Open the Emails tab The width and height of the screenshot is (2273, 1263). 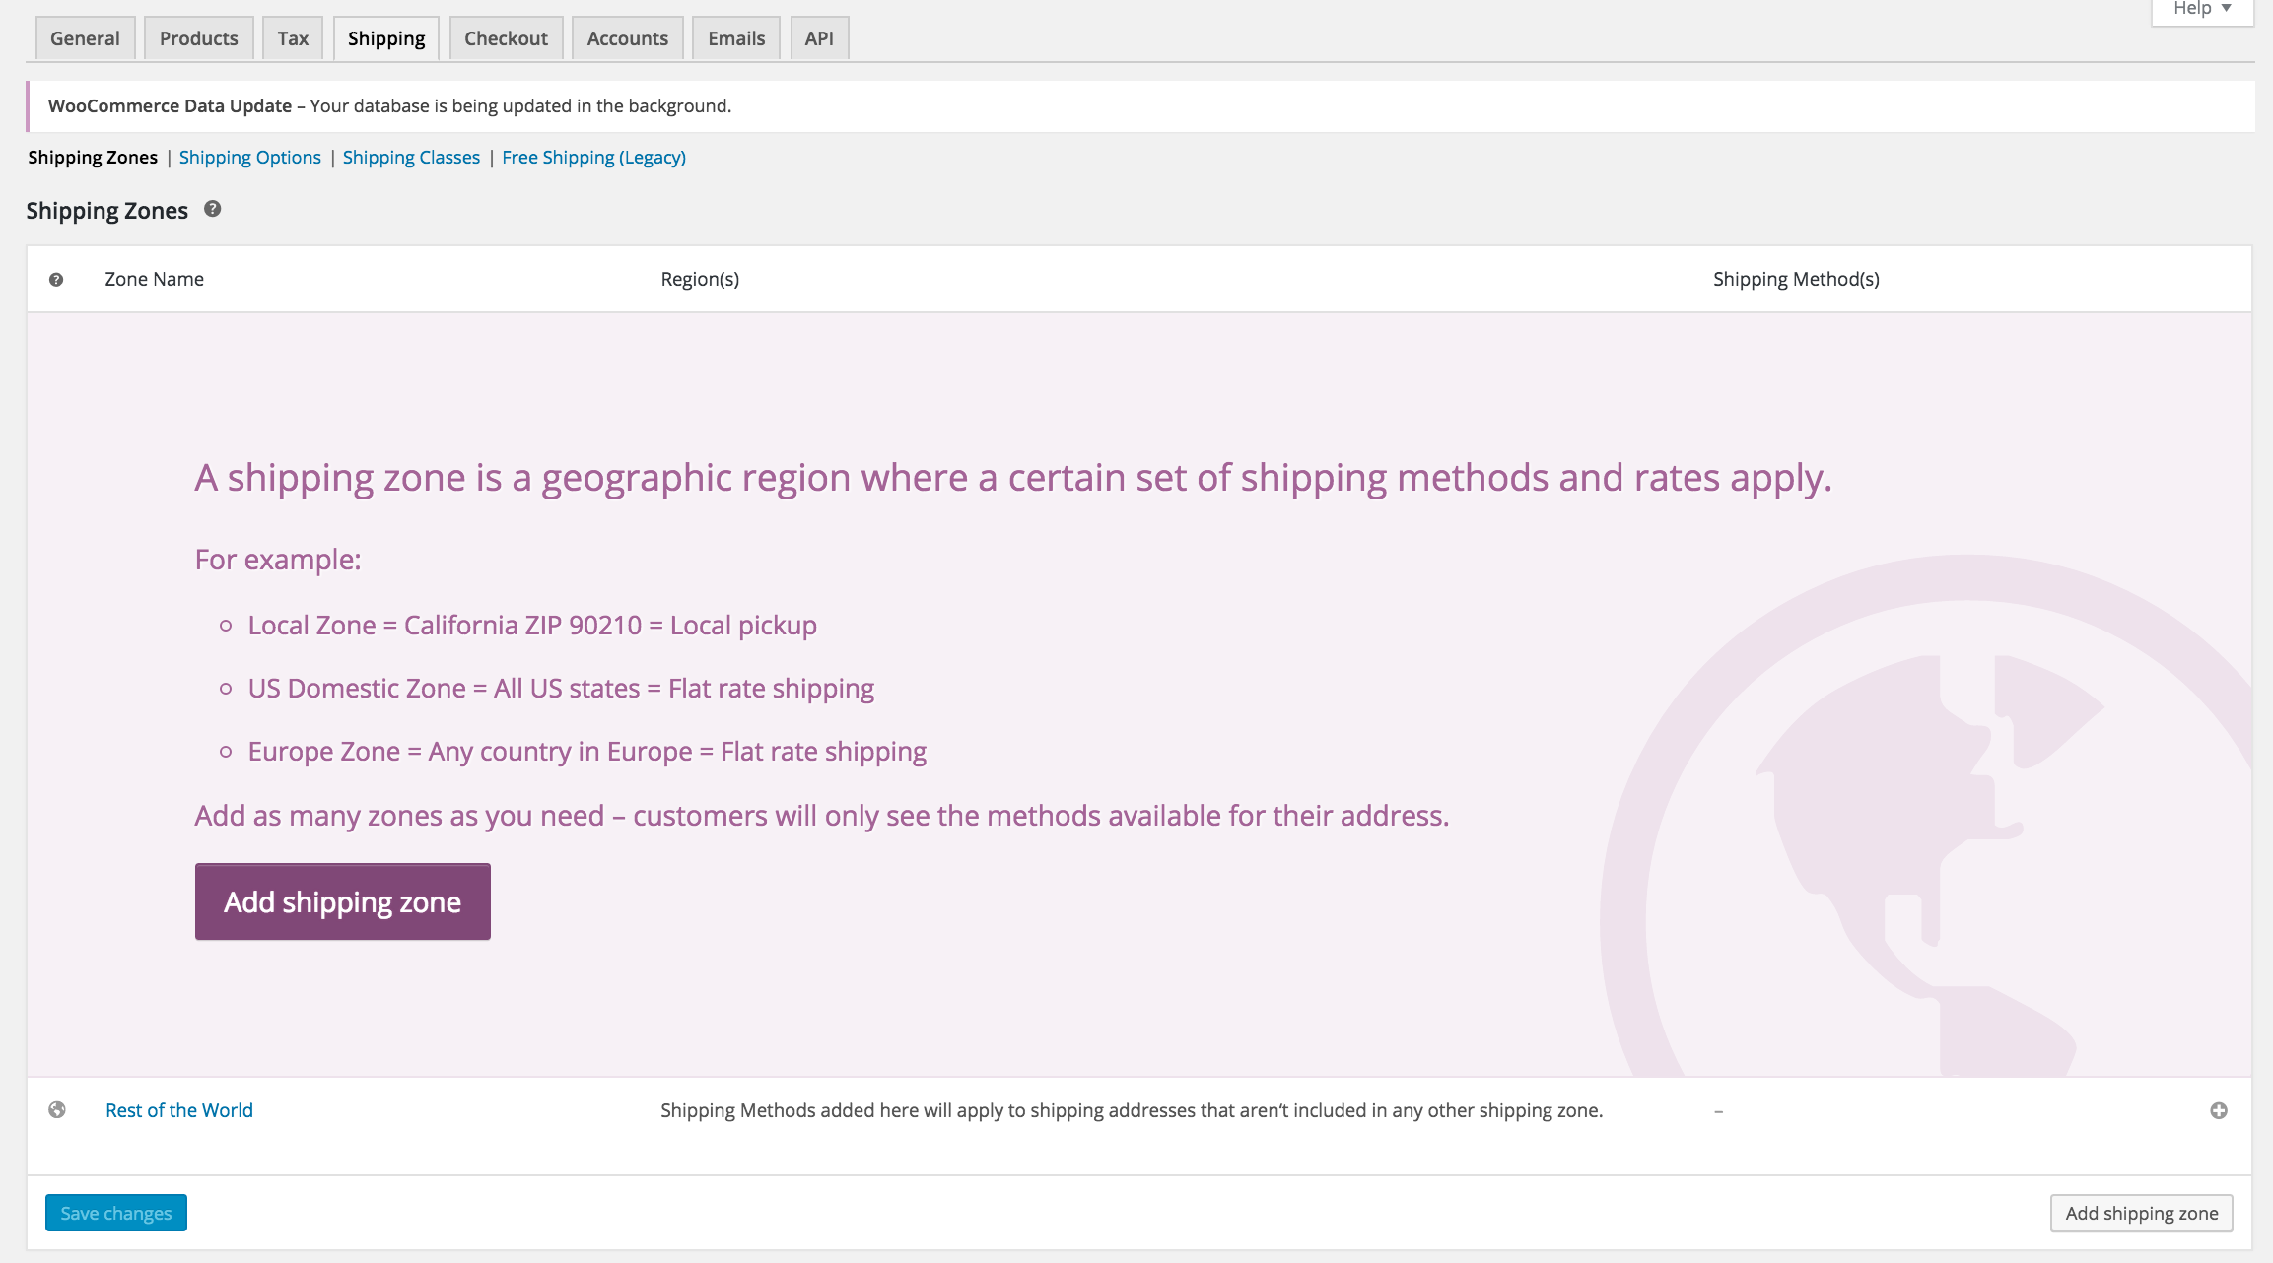(736, 38)
